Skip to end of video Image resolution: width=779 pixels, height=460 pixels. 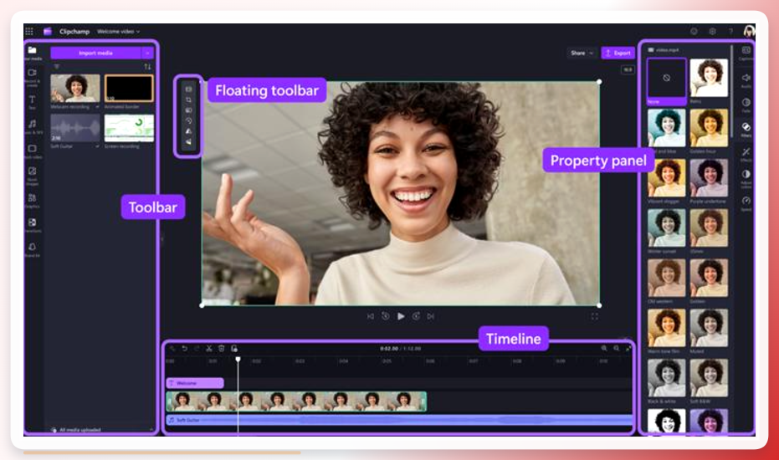point(431,316)
